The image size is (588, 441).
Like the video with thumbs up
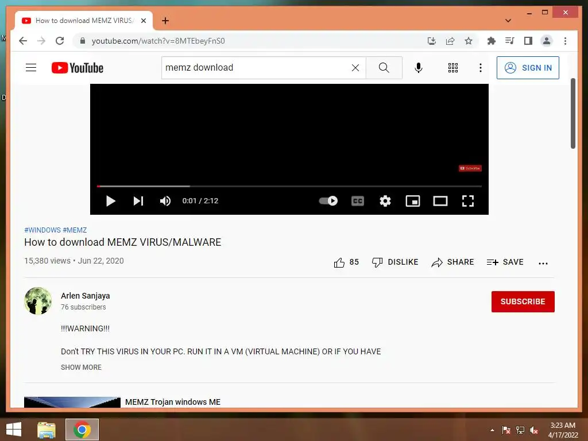tap(346, 262)
